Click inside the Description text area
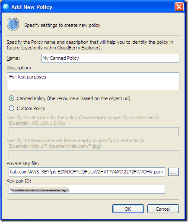 tap(93, 82)
